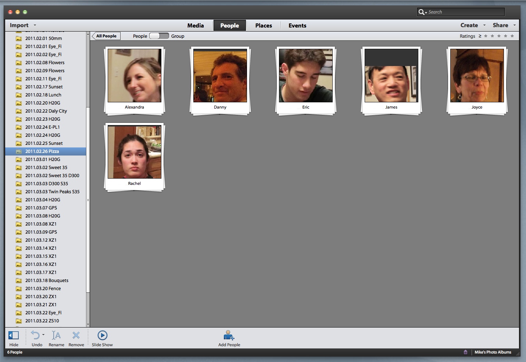Switch to the Places tab
This screenshot has width=526, height=362.
(264, 26)
